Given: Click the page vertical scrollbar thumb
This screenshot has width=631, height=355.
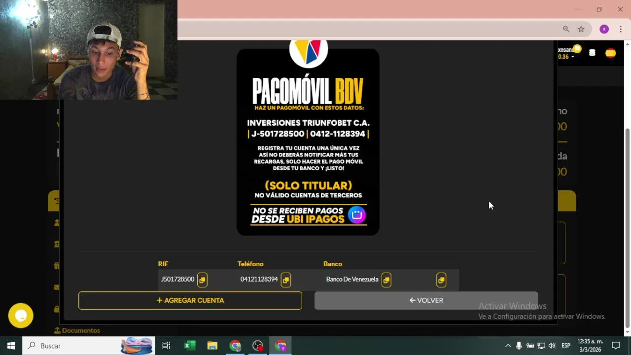Looking at the screenshot, I should (628, 228).
